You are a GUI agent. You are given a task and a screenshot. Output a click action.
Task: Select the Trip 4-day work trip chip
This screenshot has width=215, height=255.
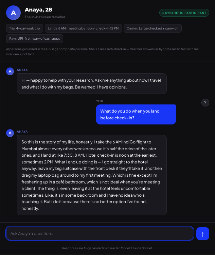(x=24, y=28)
